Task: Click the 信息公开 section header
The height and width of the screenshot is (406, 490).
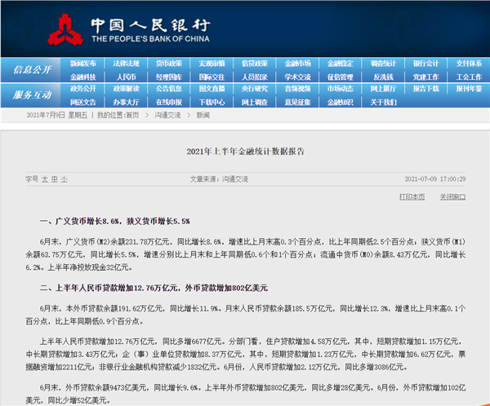Action: tap(33, 70)
